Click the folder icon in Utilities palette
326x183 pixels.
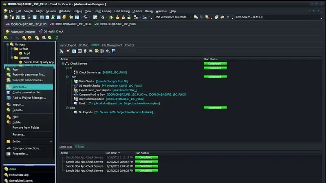tap(68, 51)
